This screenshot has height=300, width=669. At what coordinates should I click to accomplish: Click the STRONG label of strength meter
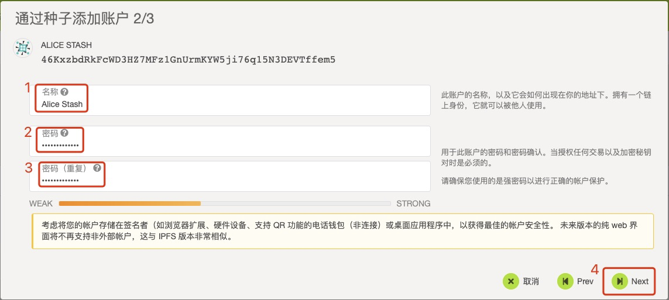[413, 204]
